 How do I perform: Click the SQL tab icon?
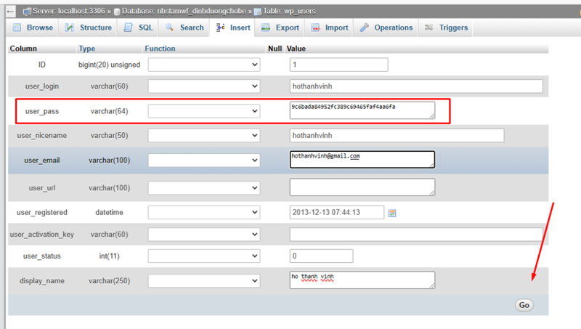click(x=128, y=28)
